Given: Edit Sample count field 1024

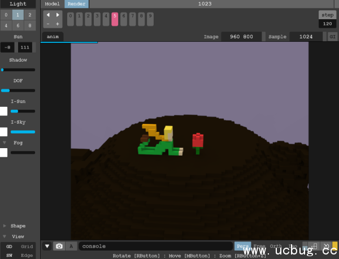Looking at the screenshot, I should click(x=306, y=37).
